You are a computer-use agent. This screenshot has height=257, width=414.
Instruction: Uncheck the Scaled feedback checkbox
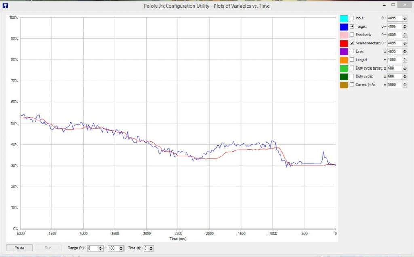(352, 43)
